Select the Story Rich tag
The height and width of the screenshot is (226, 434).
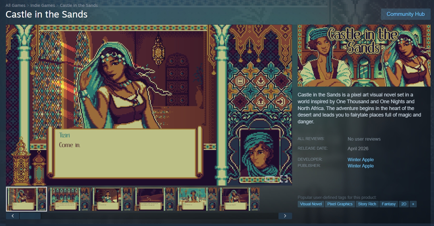click(x=367, y=204)
